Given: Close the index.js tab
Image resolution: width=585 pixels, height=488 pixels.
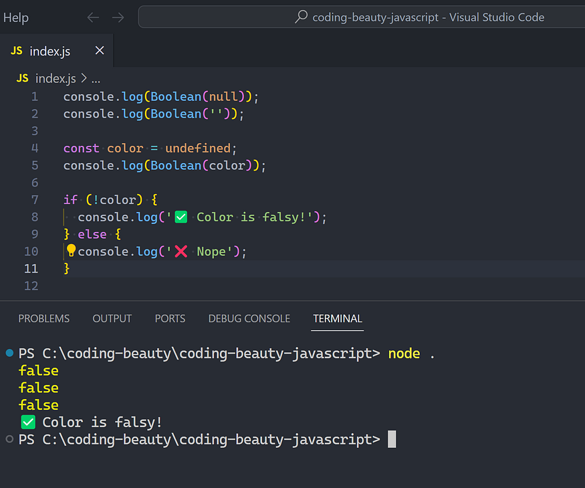Looking at the screenshot, I should [x=100, y=50].
